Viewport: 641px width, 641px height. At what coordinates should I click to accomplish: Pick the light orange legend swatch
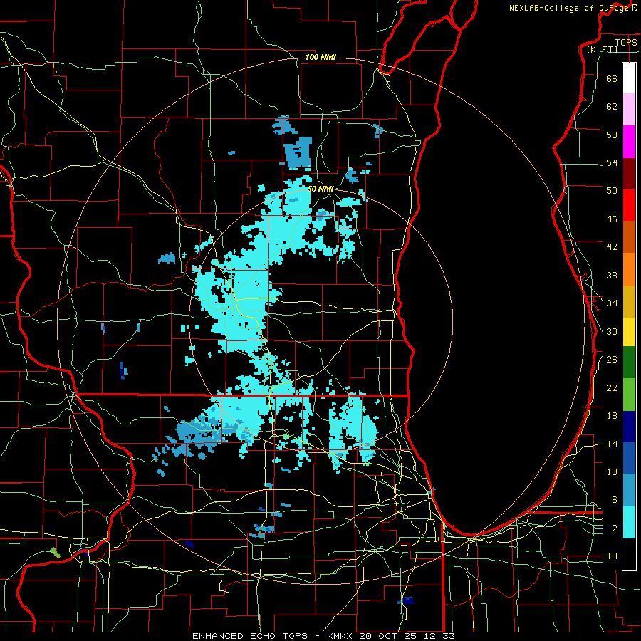[x=629, y=269]
